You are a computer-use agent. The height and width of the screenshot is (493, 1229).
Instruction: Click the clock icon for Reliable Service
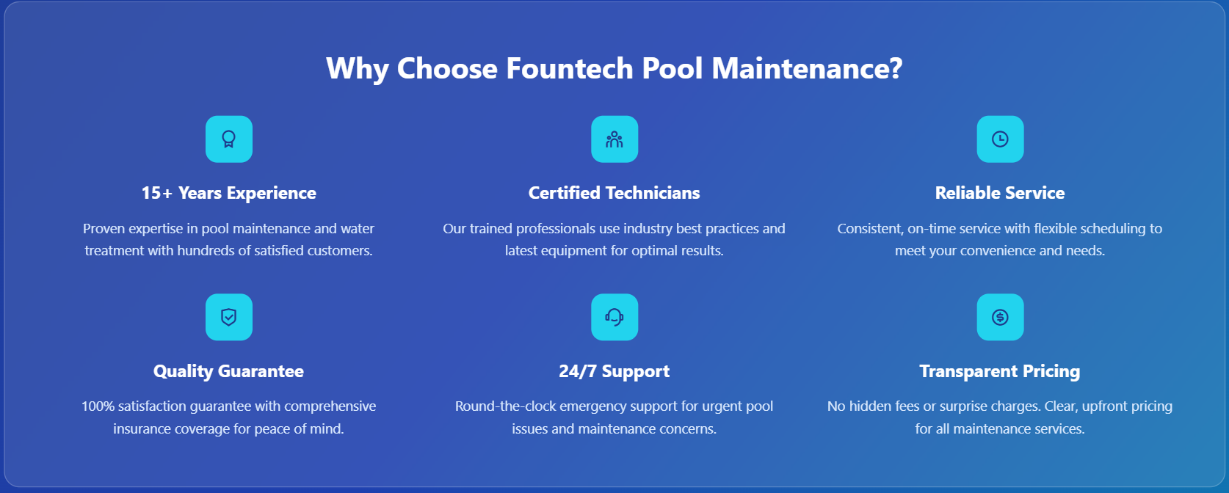[1000, 139]
